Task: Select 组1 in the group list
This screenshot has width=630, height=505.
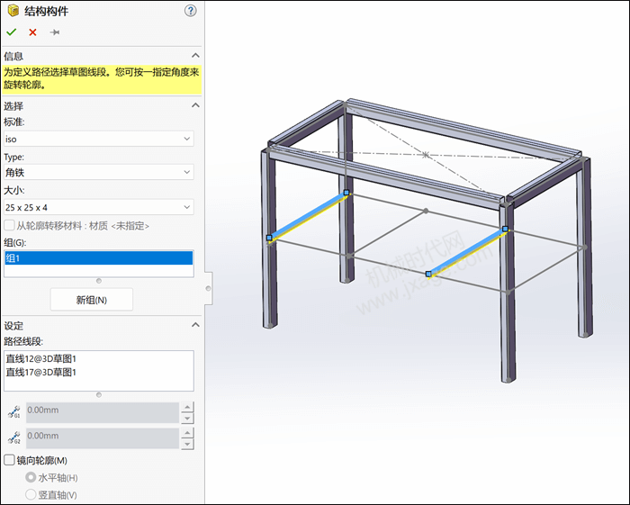Action: pos(99,258)
